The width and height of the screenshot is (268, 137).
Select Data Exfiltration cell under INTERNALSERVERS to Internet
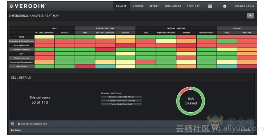point(186,45)
